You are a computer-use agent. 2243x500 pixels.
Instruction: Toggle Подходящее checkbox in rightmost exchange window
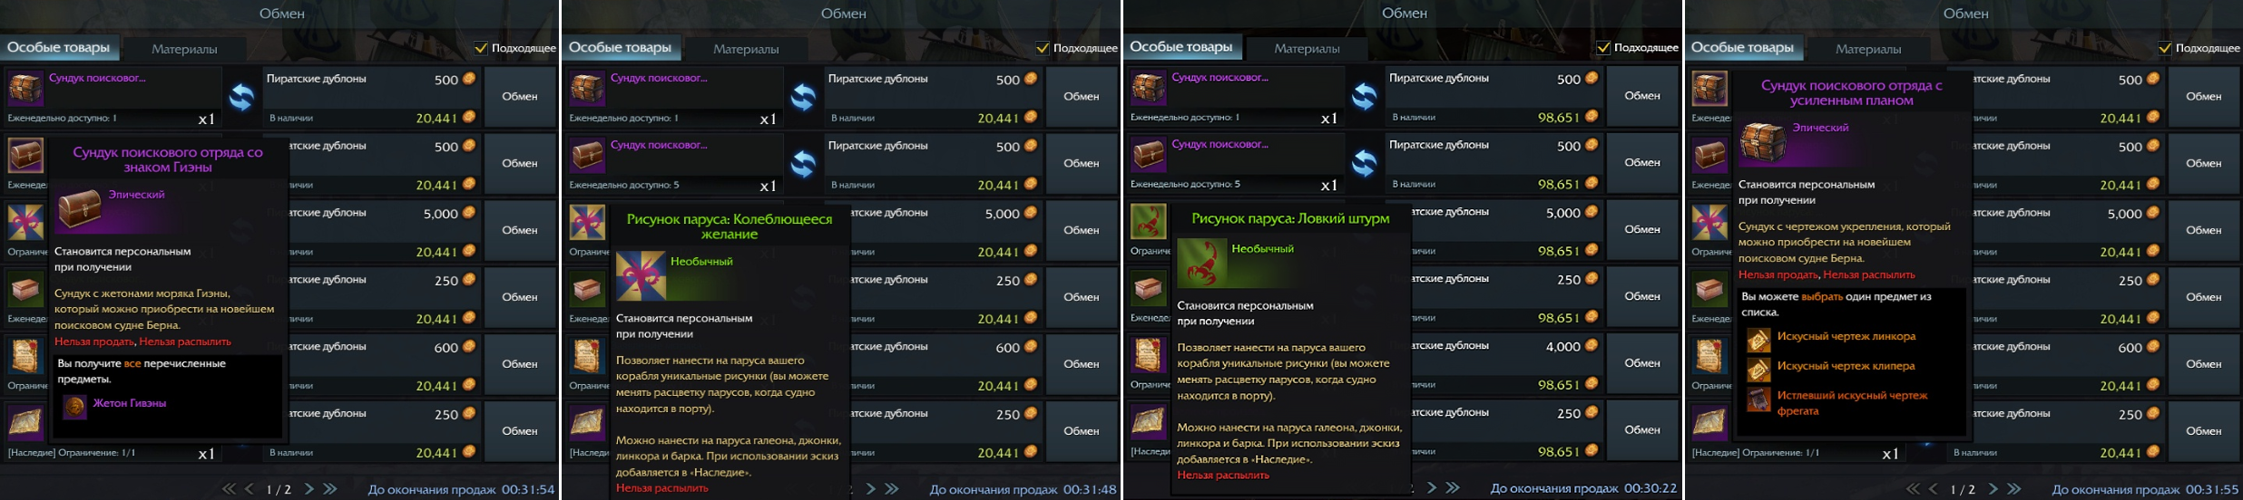point(2165,48)
